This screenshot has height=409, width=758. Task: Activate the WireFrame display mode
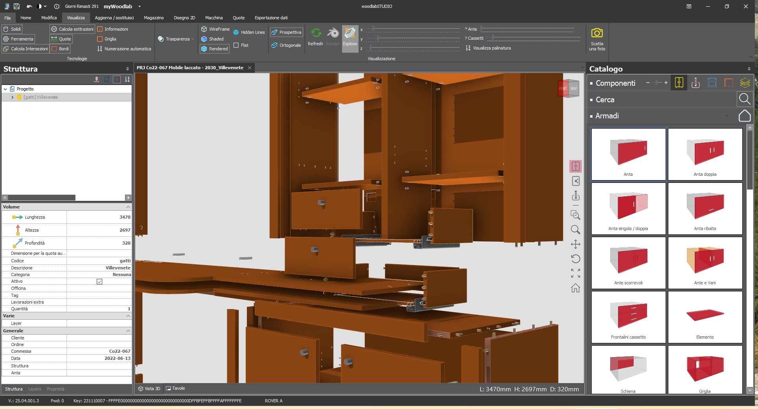(x=215, y=29)
